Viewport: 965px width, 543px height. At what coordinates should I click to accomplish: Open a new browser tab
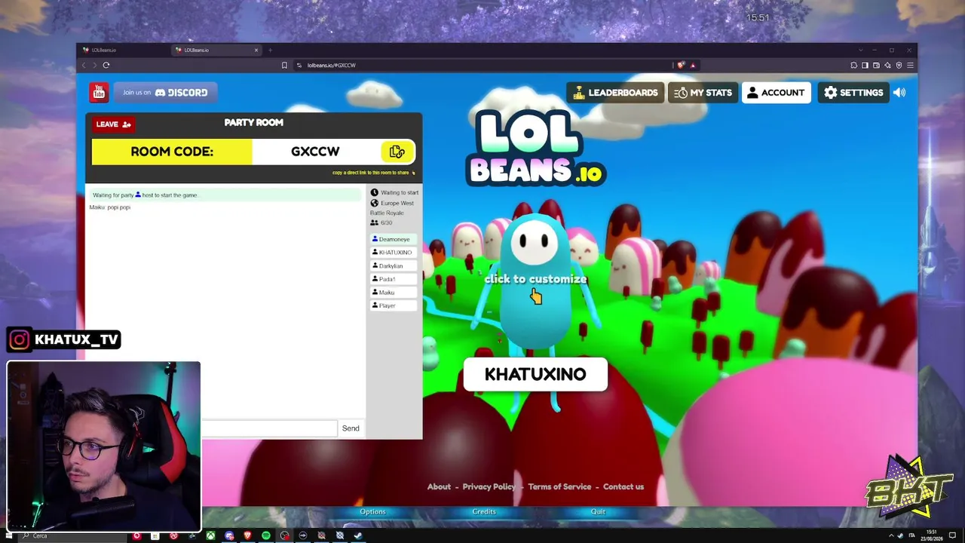point(270,50)
